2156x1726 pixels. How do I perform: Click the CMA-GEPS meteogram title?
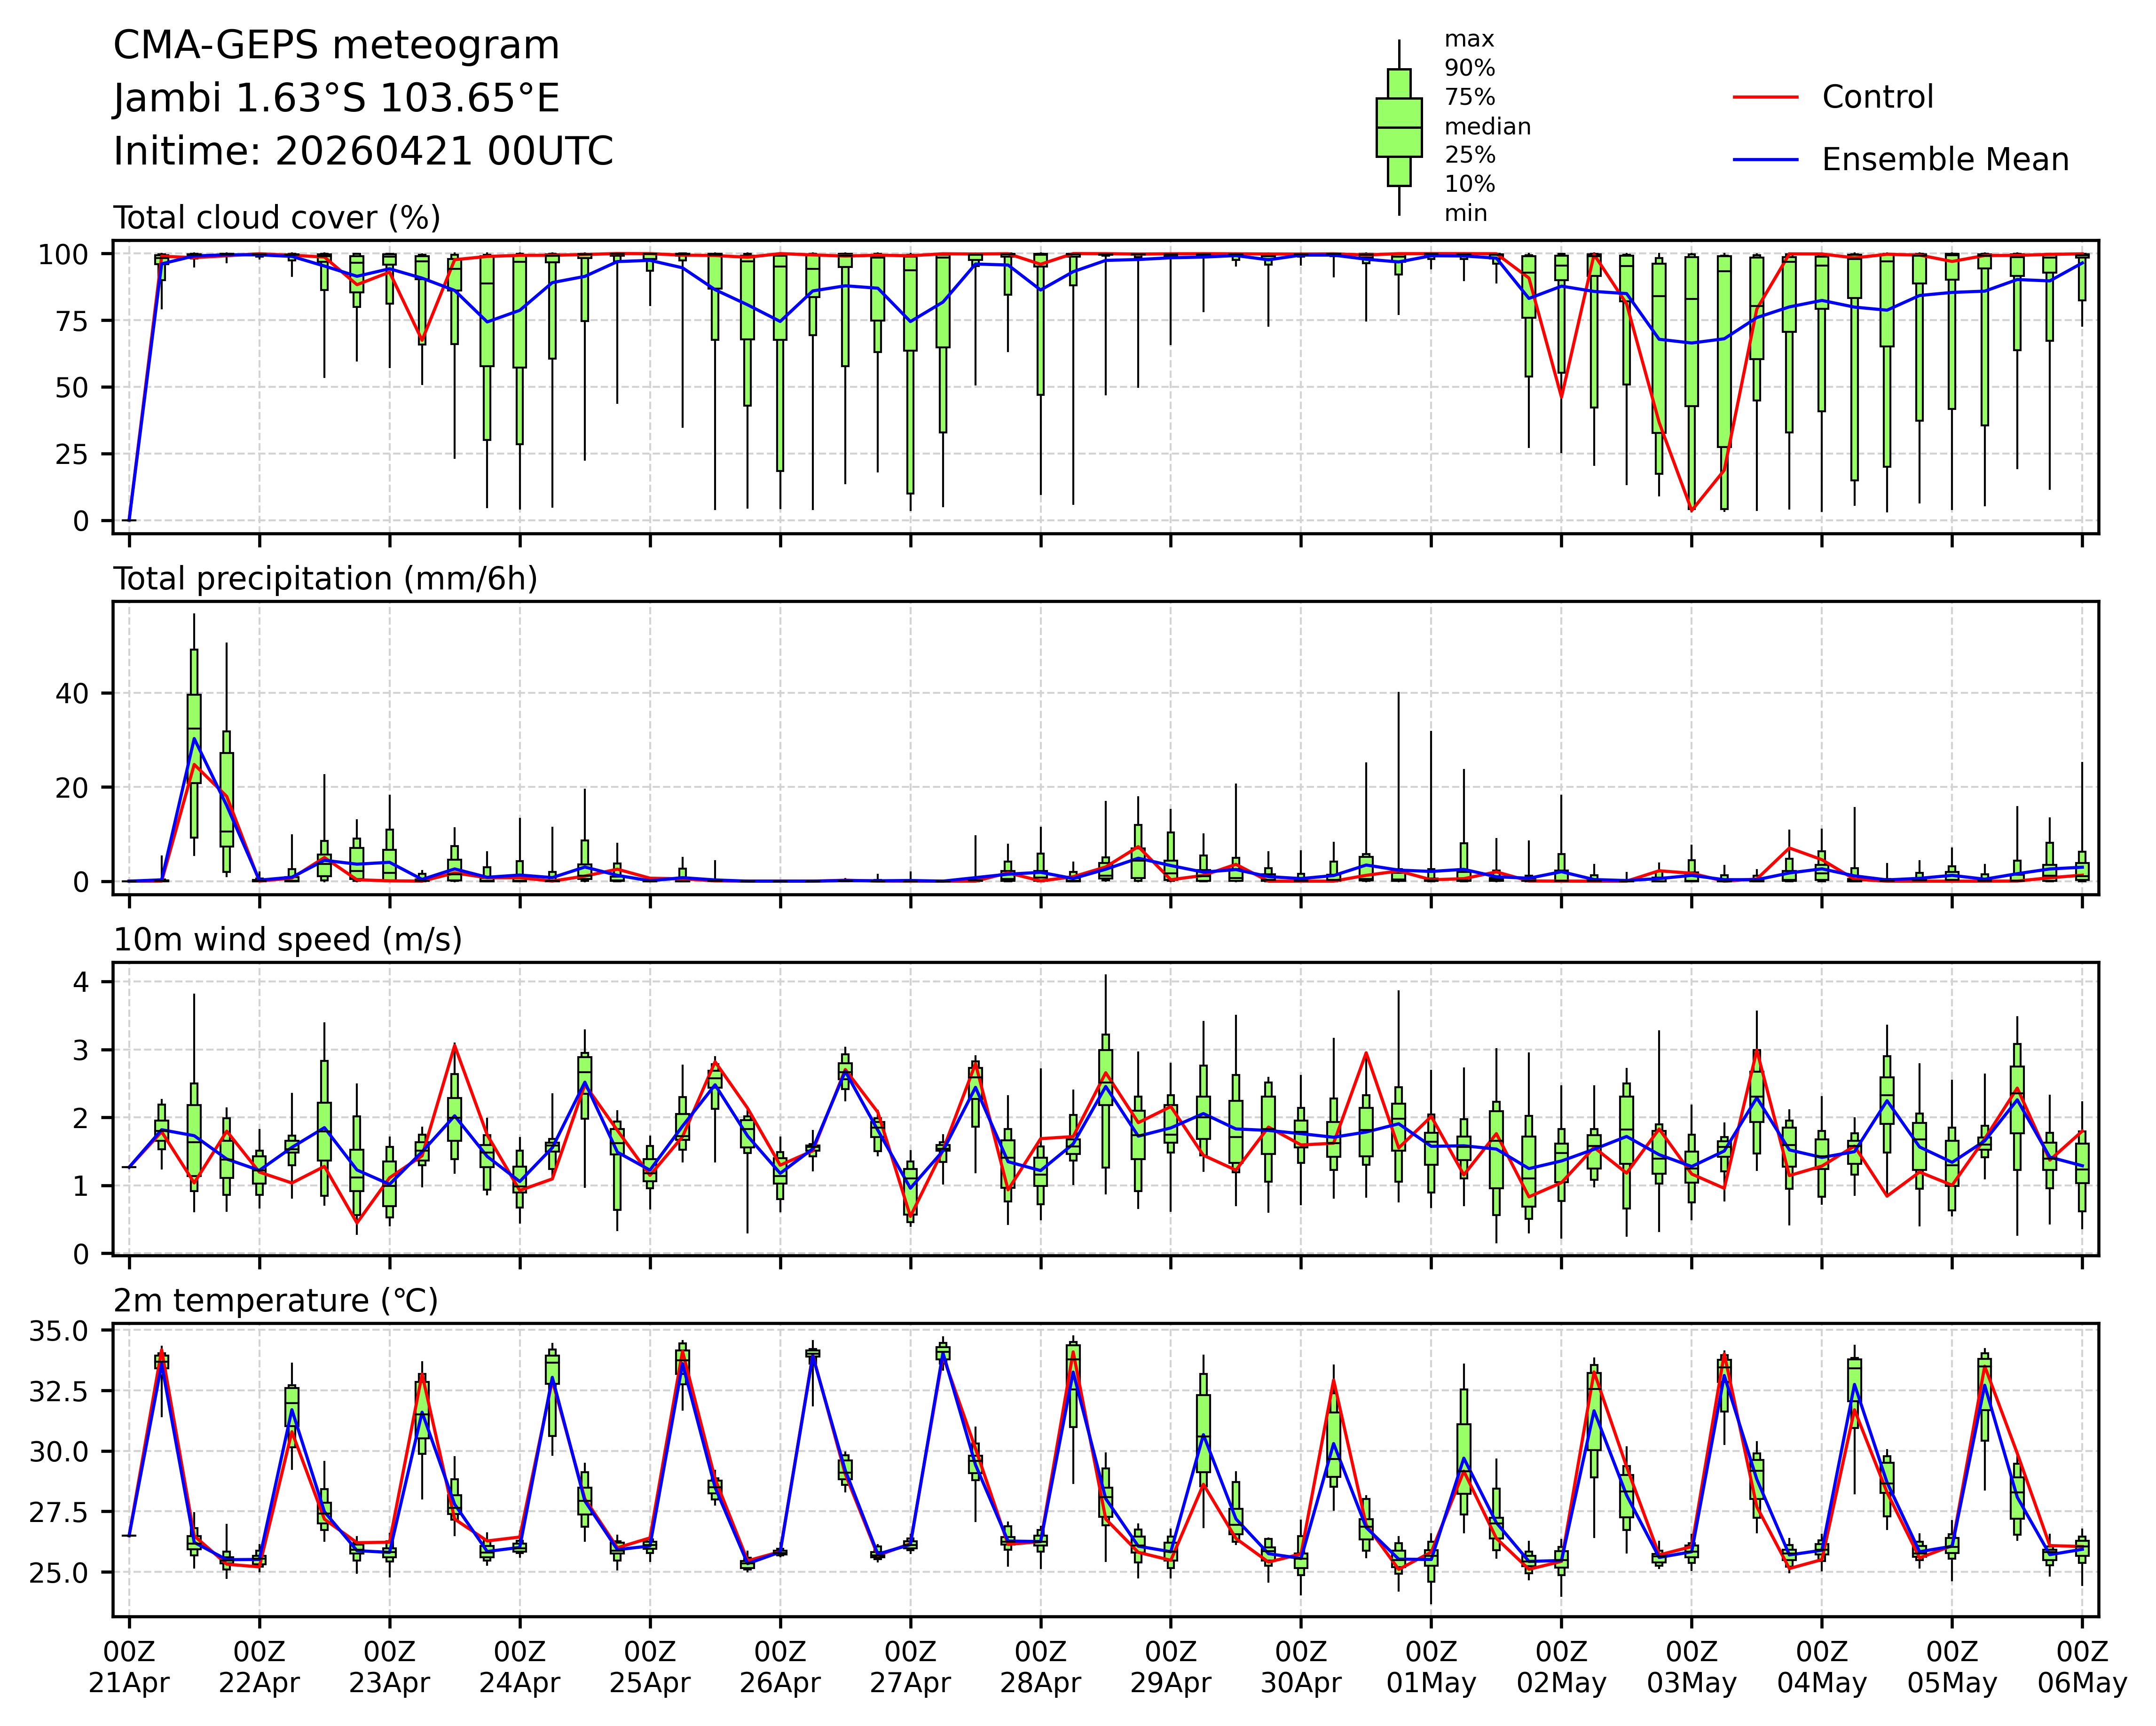click(x=336, y=46)
